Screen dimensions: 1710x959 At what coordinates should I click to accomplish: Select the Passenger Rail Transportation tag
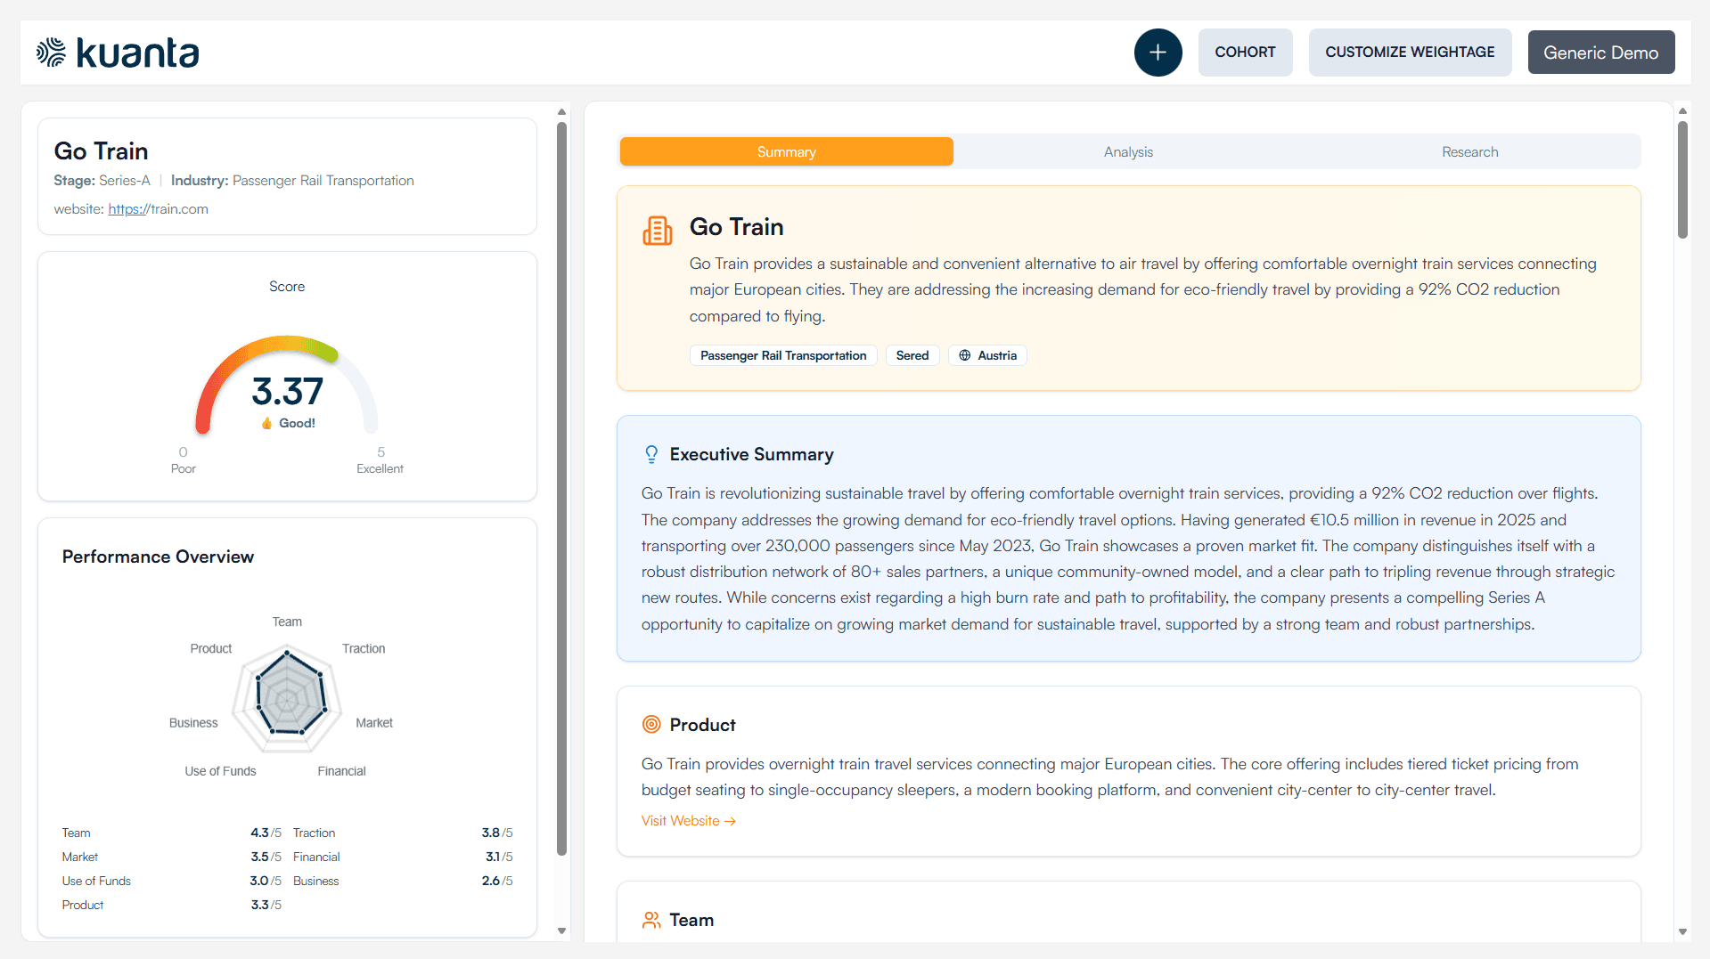pyautogui.click(x=783, y=355)
